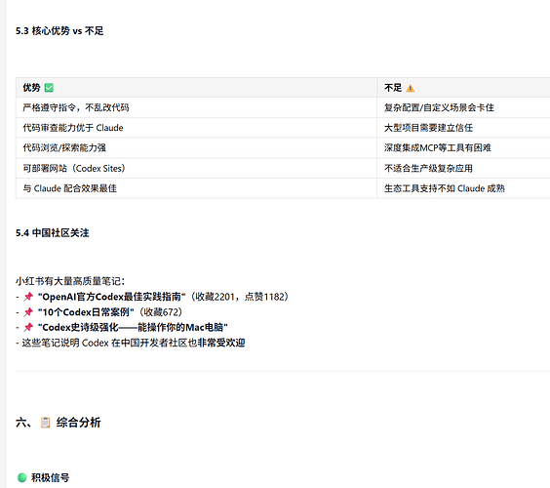Click the clipboard icon beside 综合分析
Image resolution: width=550 pixels, height=488 pixels.
point(45,422)
